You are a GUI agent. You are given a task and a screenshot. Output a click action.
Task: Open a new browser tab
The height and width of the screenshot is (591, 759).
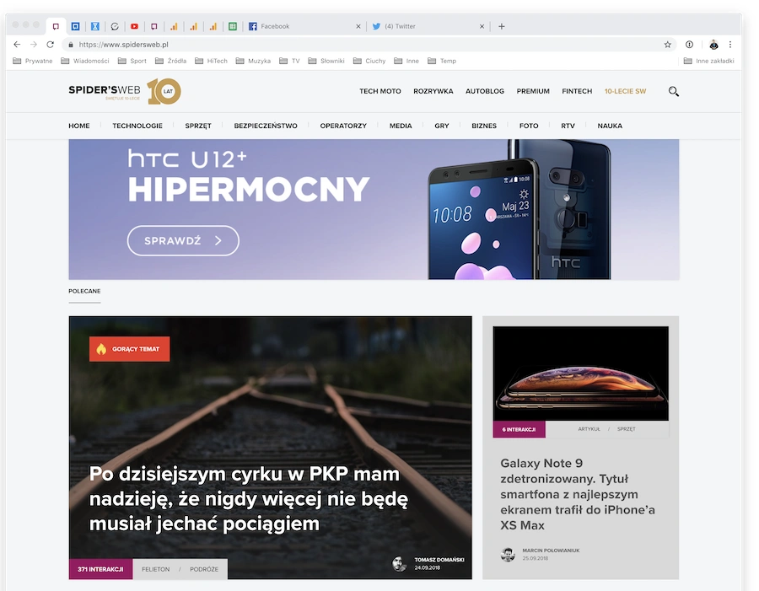coord(502,27)
